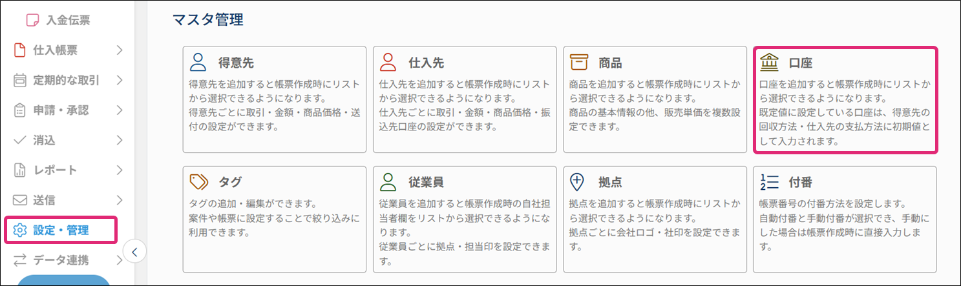Open 入金伝票 in the sidebar
This screenshot has height=286, width=961.
tap(67, 20)
